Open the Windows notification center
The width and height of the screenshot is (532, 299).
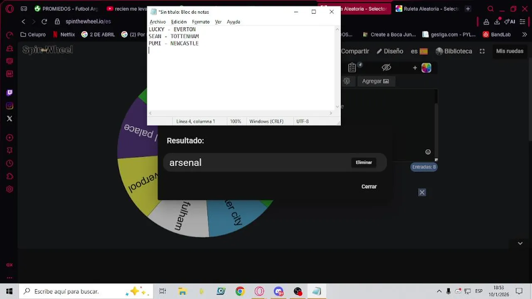[519, 292]
